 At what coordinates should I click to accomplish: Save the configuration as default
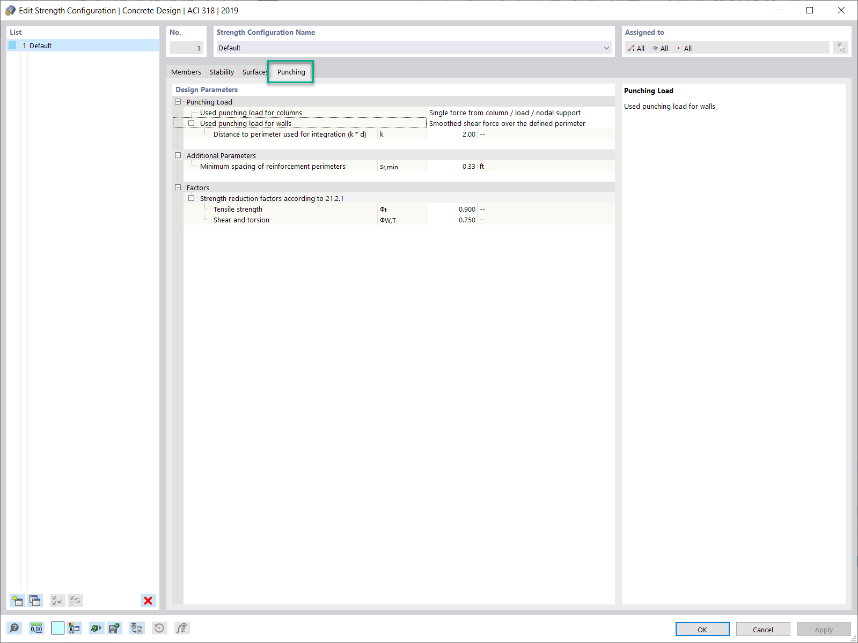click(114, 628)
